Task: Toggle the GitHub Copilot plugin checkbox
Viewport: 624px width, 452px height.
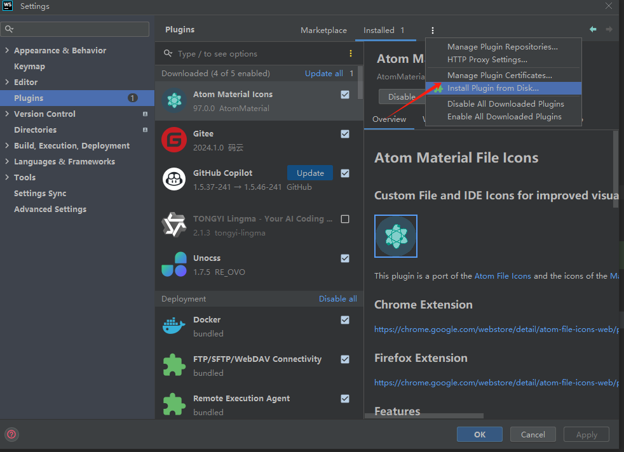Action: coord(345,173)
